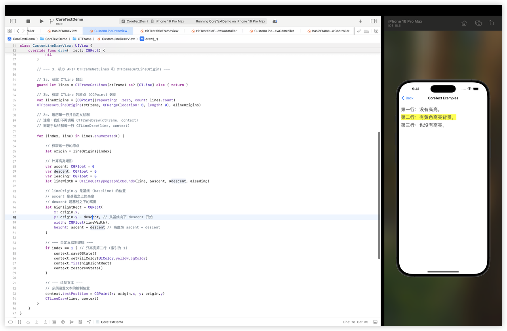507x331 pixels.
Task: Click the simulator home indicator bar
Action: coord(443,272)
